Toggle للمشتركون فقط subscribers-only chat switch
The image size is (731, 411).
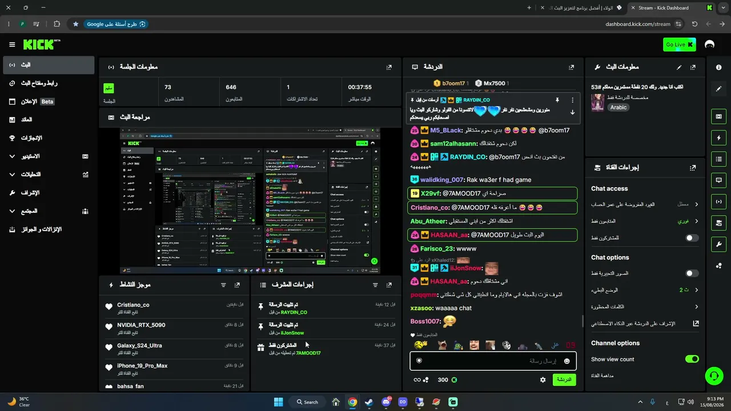point(692,237)
